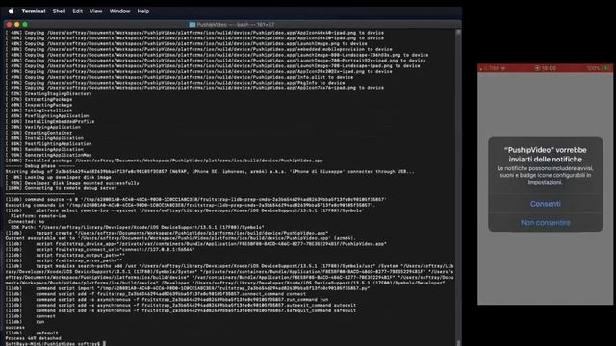Screen dimensions: 616x346
Task: Zoom Terminal with the green button
Action: coord(25,24)
